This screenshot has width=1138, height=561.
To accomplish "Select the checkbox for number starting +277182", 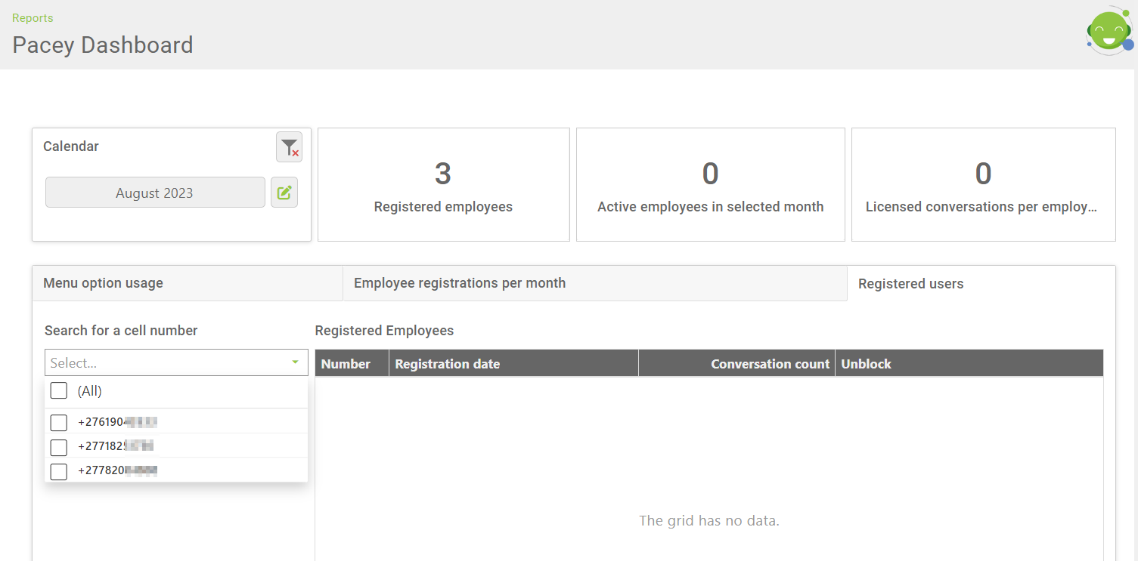I will (59, 447).
